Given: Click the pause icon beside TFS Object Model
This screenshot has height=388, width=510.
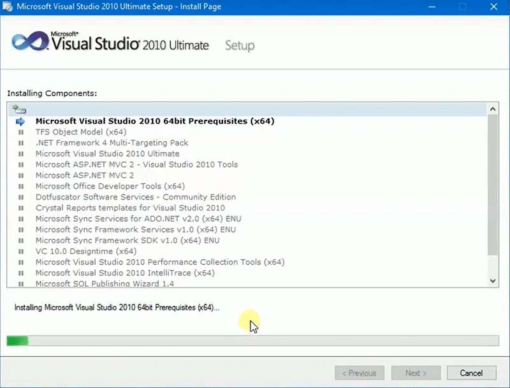Looking at the screenshot, I should 21,132.
